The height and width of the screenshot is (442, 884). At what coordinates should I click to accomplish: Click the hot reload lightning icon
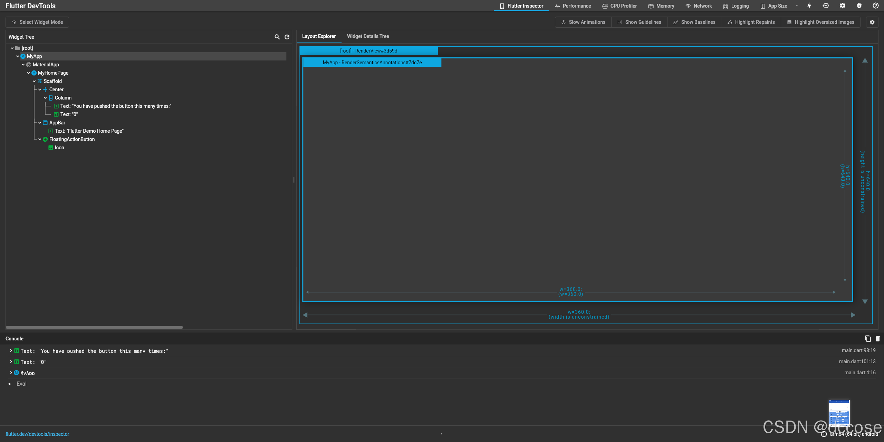[x=809, y=6]
